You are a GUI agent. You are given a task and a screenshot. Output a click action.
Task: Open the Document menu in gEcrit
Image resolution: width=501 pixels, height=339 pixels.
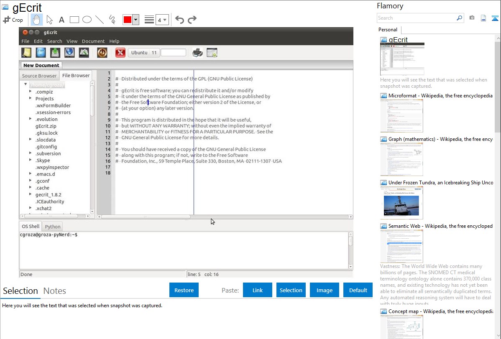(x=93, y=41)
